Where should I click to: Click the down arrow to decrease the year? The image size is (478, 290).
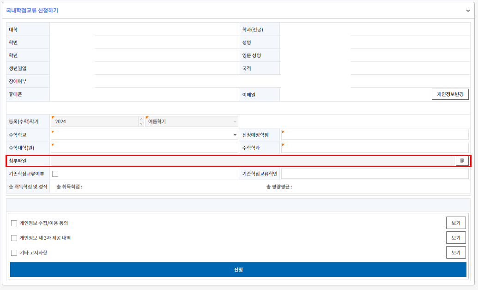tap(141, 123)
